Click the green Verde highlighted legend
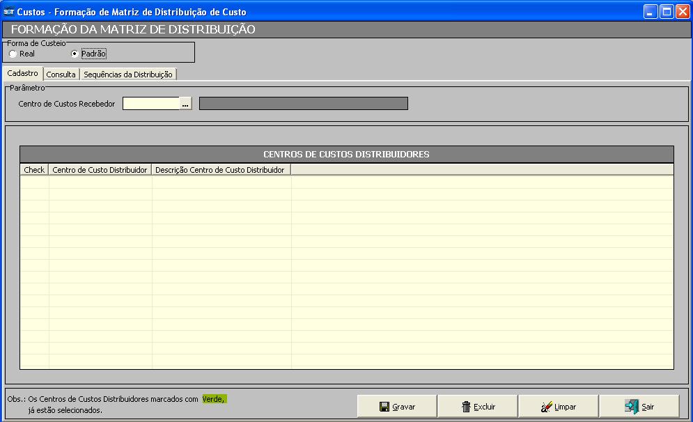 [x=214, y=399]
